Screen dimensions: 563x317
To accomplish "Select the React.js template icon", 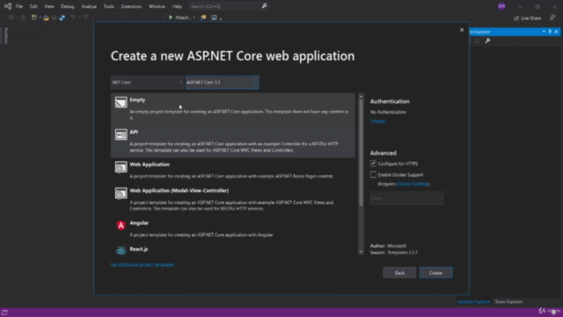I will [x=121, y=250].
